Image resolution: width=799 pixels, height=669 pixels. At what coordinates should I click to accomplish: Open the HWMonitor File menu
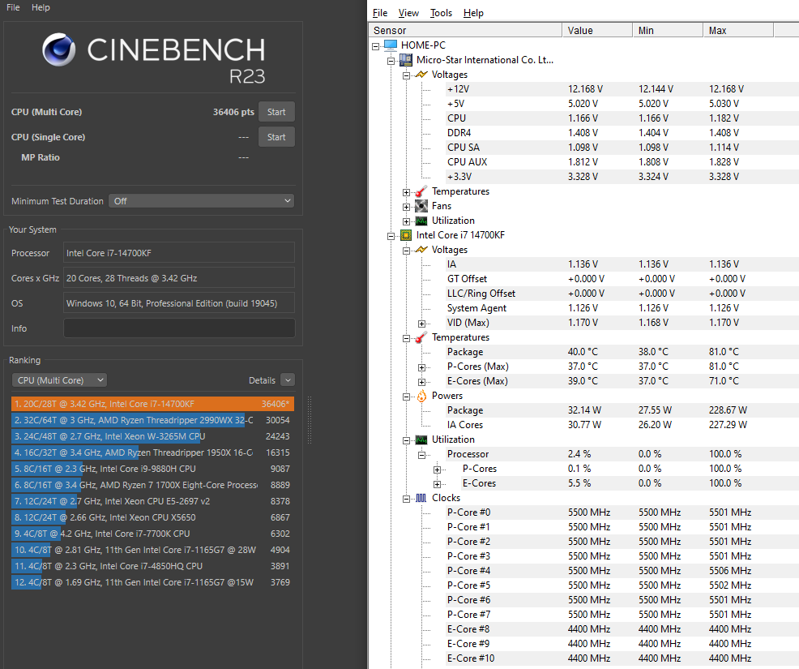pyautogui.click(x=380, y=13)
